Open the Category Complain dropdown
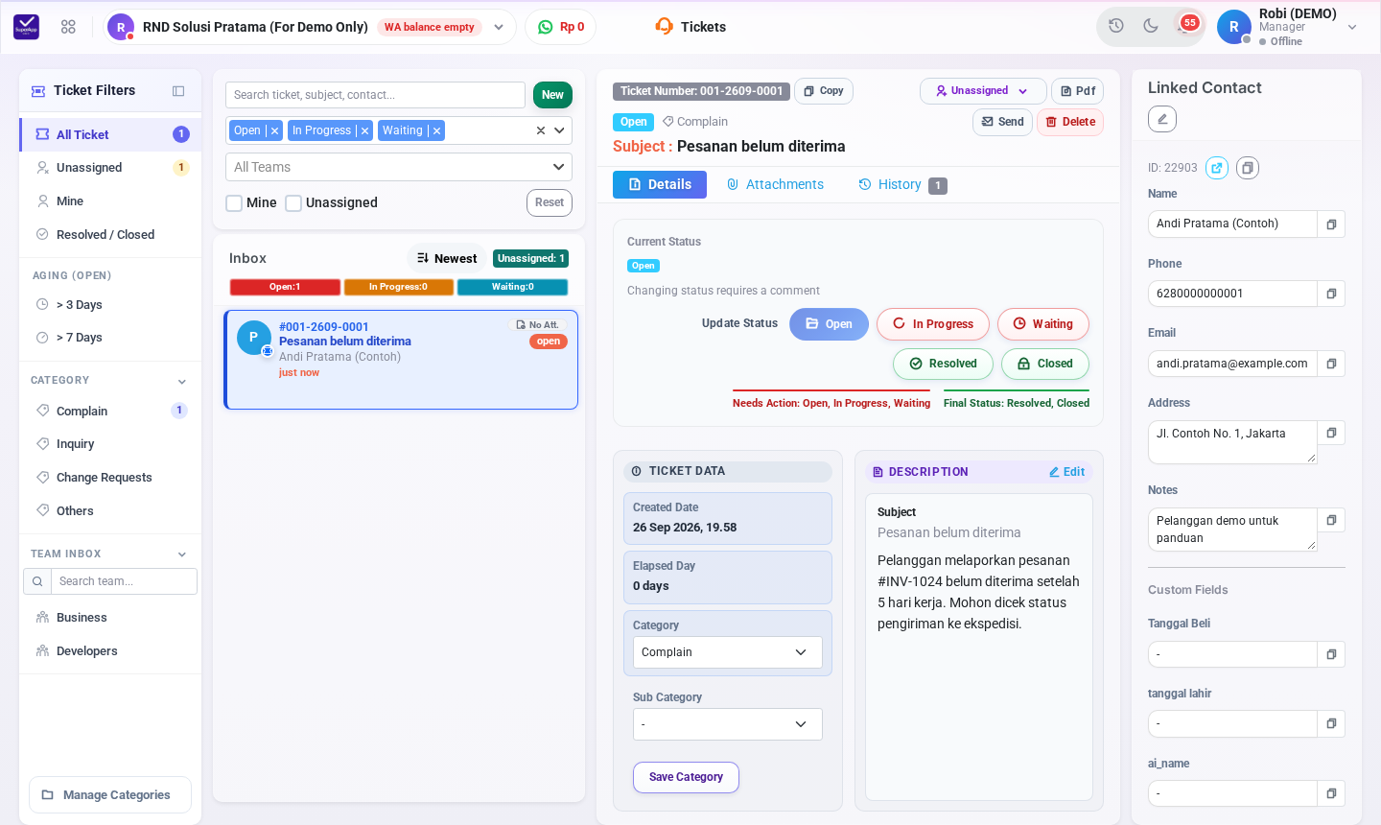 tap(727, 652)
